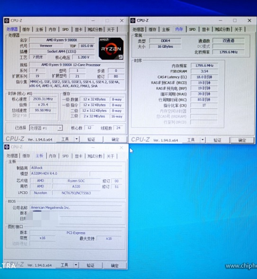Open 缓存 tab in memory window

point(152,29)
